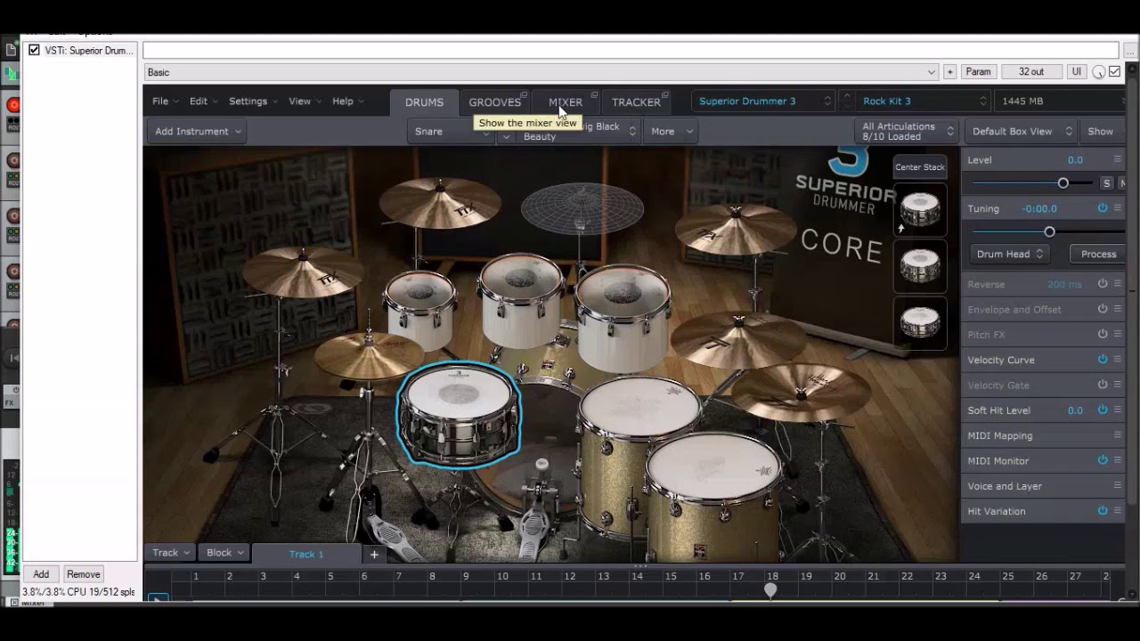This screenshot has height=641, width=1140.
Task: Enable Pitch FX power button
Action: (x=1103, y=334)
